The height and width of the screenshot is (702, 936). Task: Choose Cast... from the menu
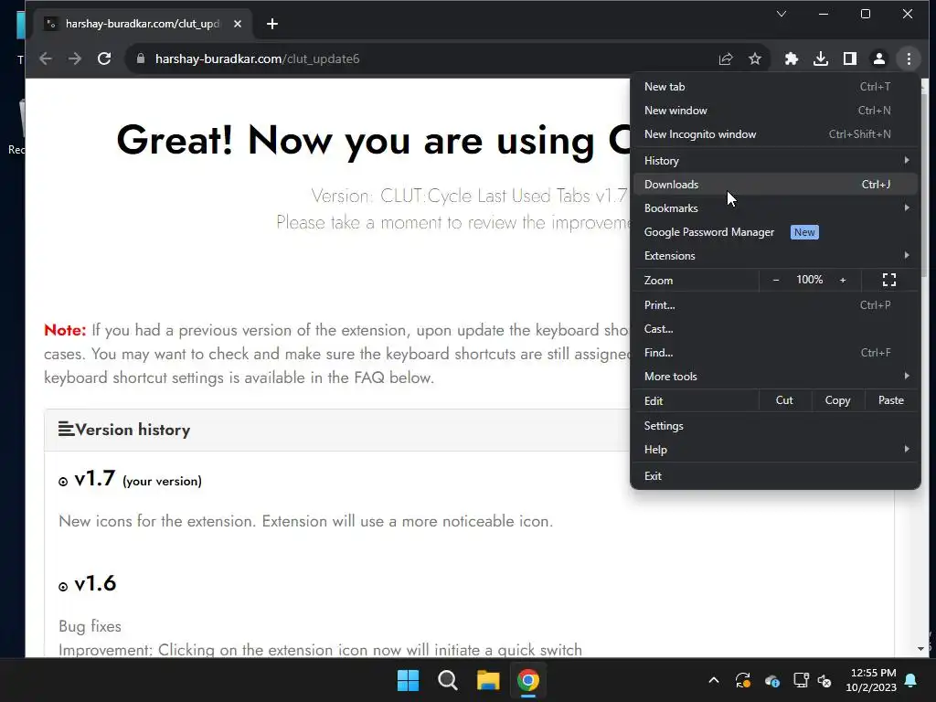tap(775, 329)
